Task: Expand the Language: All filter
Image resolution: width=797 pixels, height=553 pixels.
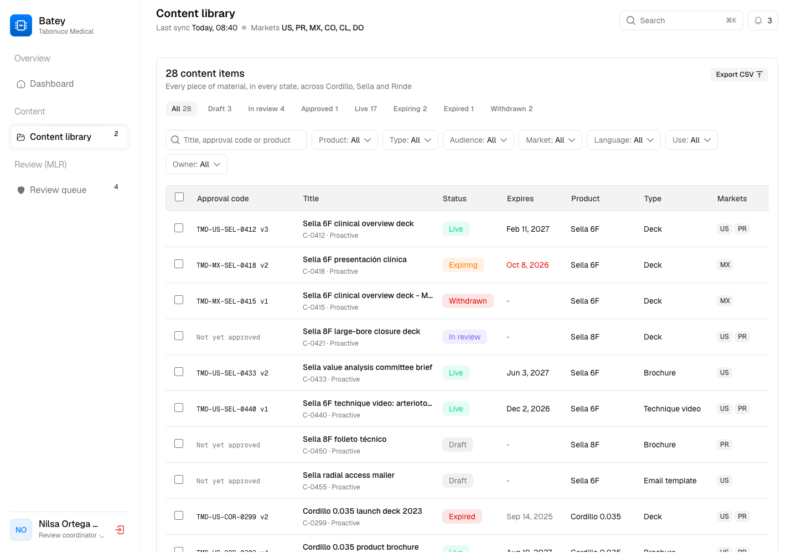Action: click(x=624, y=140)
